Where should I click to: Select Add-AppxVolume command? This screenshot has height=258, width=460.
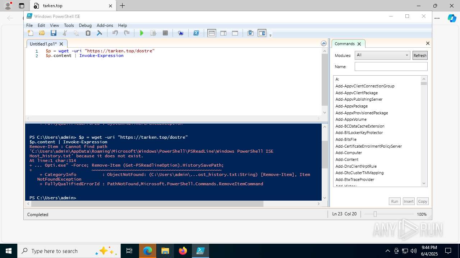[351, 119]
